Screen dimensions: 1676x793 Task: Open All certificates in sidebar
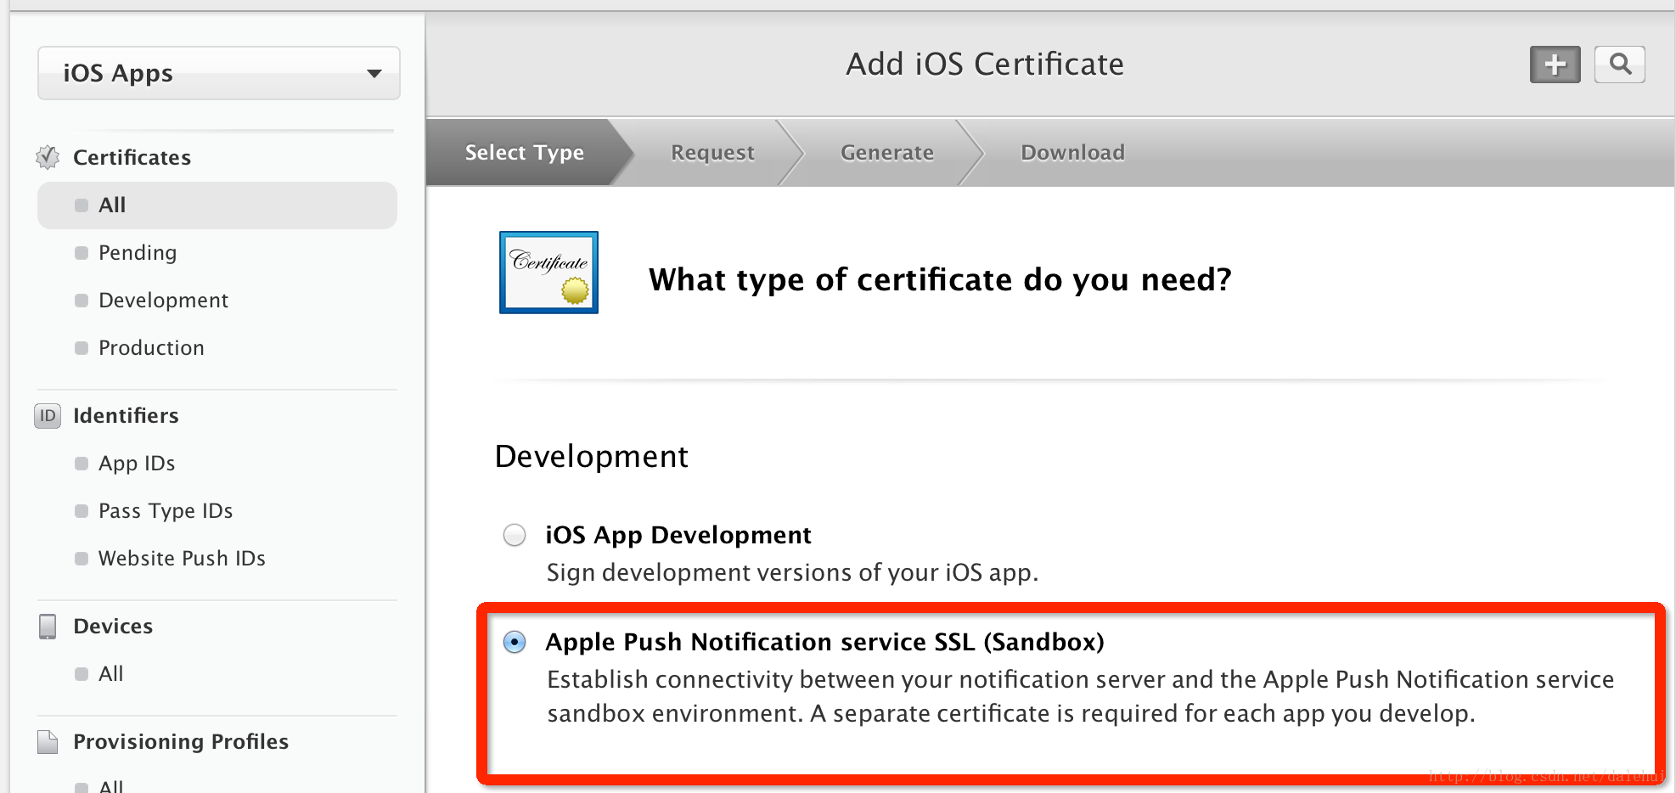click(217, 205)
